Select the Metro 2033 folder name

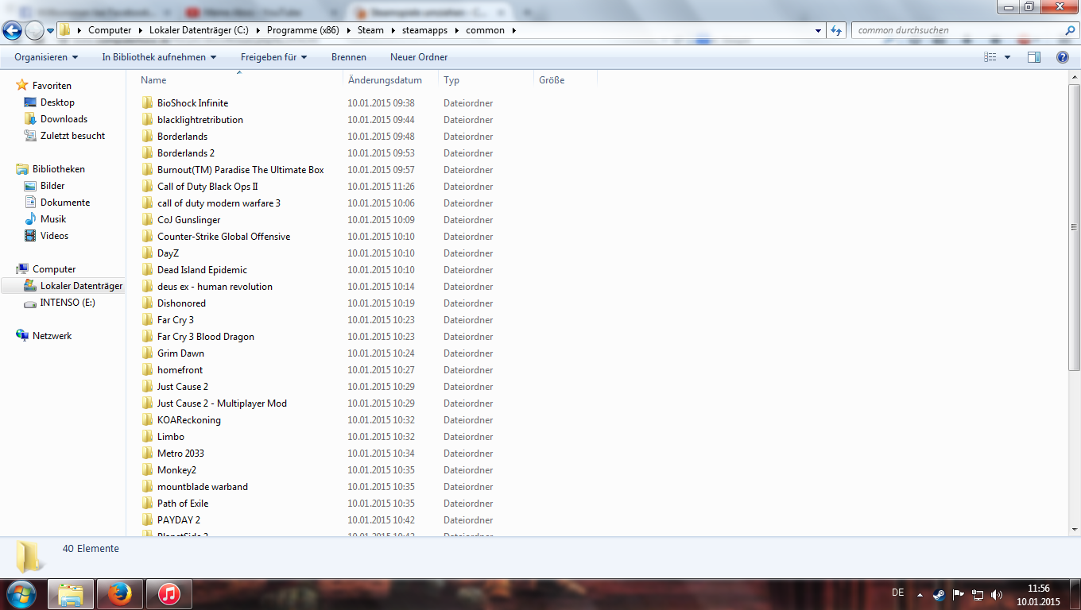(180, 454)
